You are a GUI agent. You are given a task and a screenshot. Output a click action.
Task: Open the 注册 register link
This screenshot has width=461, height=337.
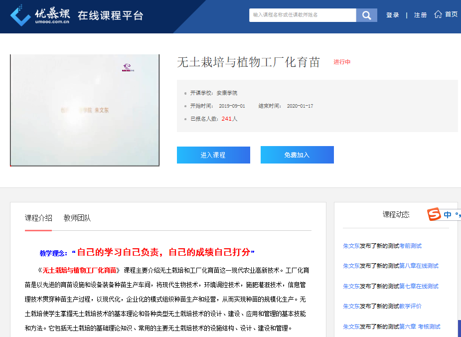click(x=420, y=15)
